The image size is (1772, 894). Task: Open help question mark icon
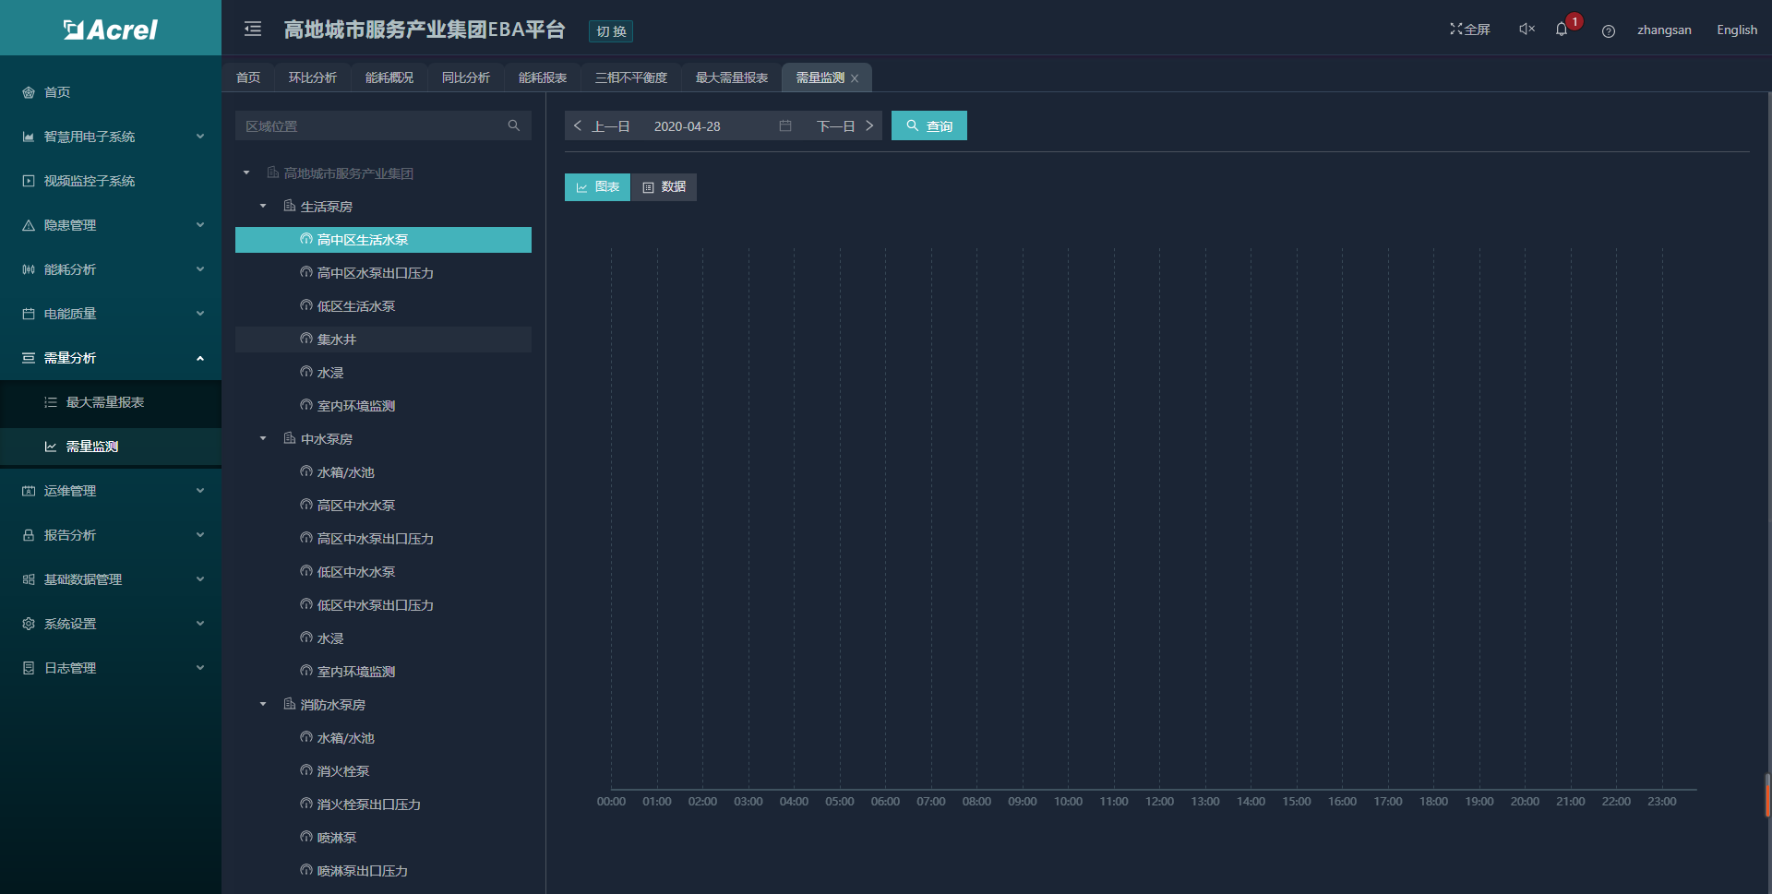pos(1609,31)
